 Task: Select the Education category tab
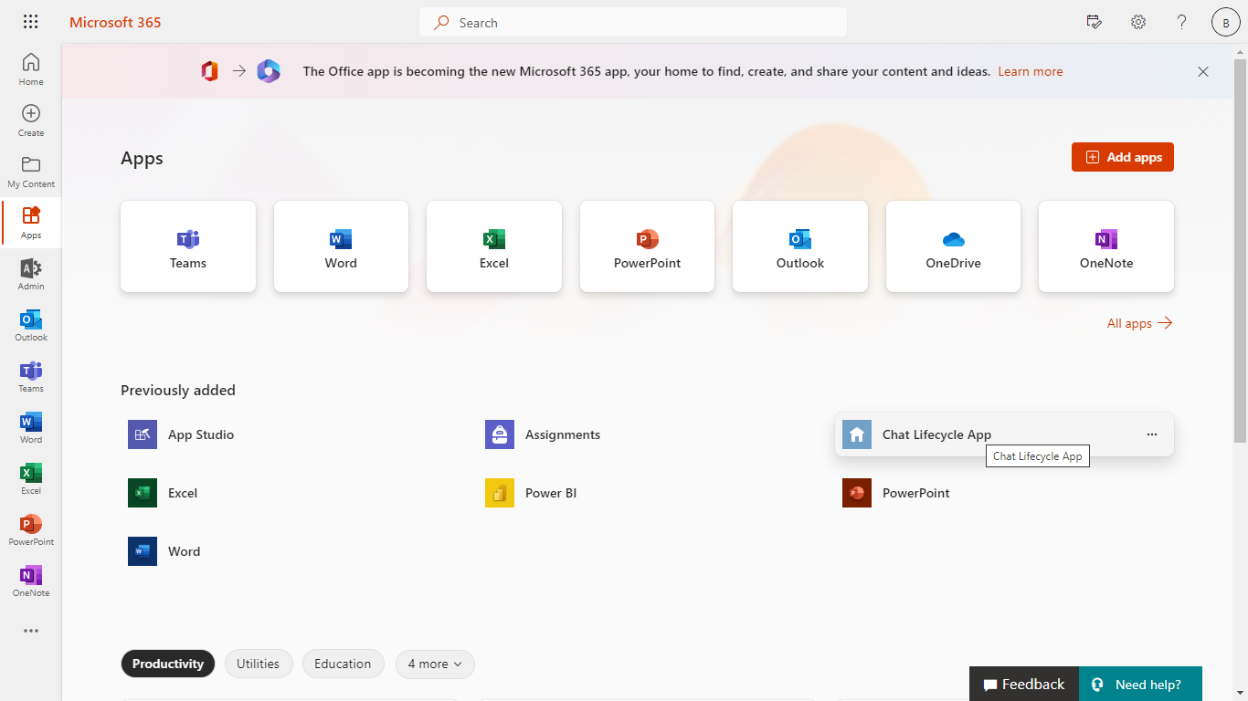[343, 664]
